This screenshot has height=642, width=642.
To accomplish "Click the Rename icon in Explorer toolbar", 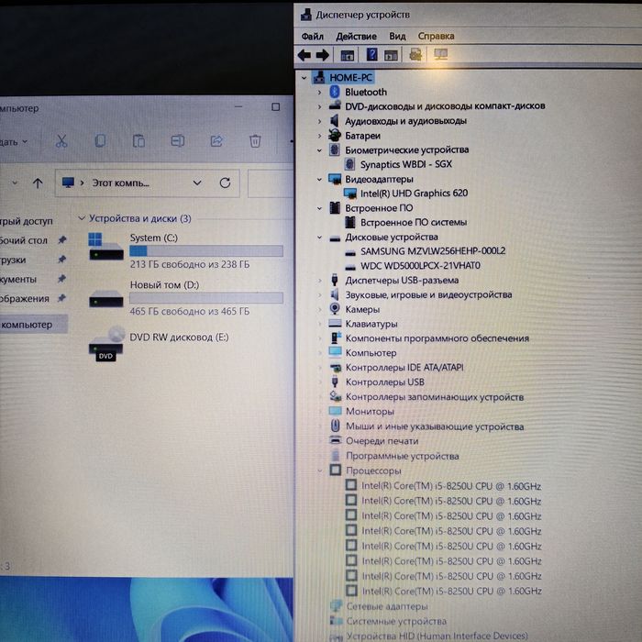I will click(177, 141).
